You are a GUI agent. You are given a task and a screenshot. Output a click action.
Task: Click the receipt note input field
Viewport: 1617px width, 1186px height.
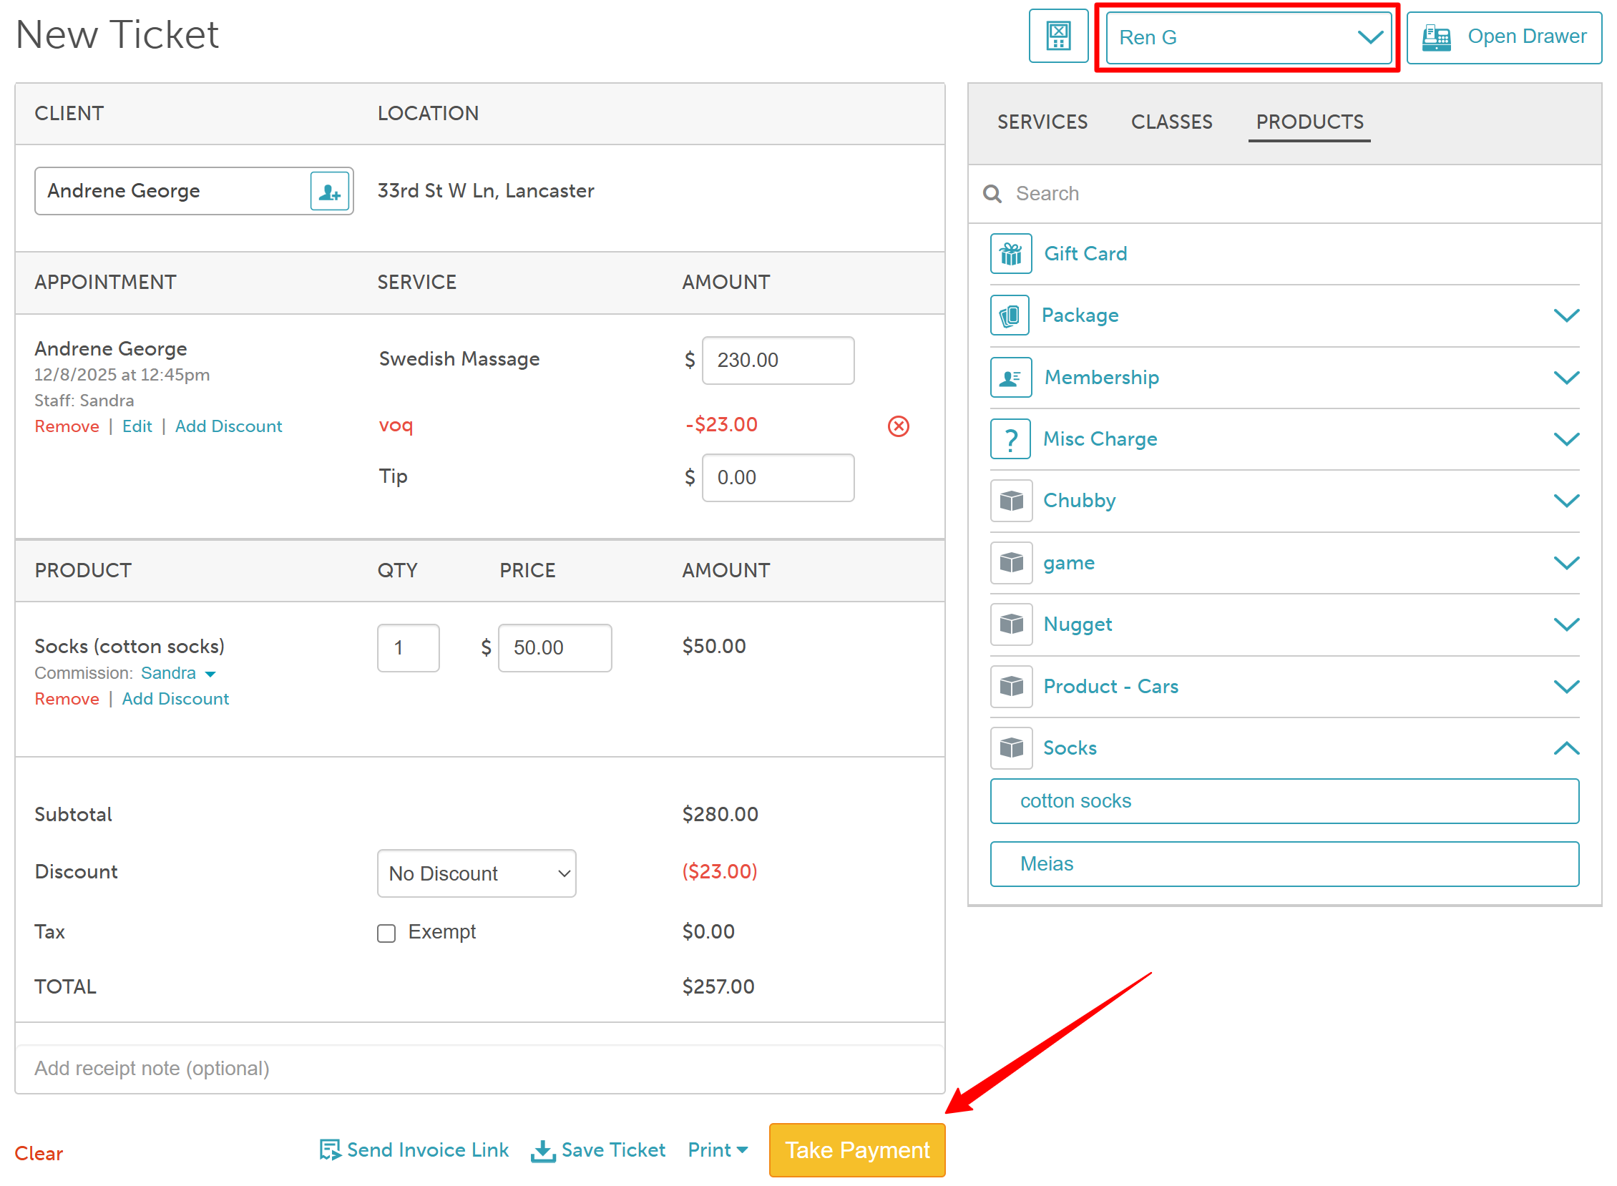479,1068
